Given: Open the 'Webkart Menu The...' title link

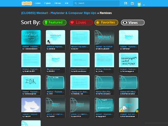Looking at the screenshot, I should pos(104,92).
